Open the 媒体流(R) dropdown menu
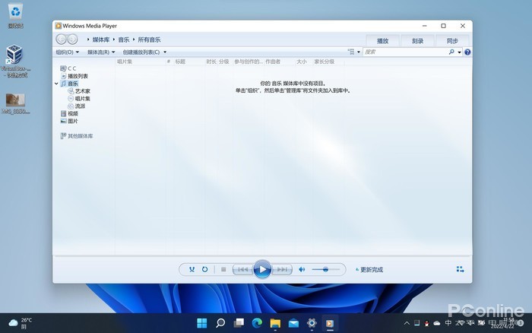The image size is (532, 333). [100, 52]
